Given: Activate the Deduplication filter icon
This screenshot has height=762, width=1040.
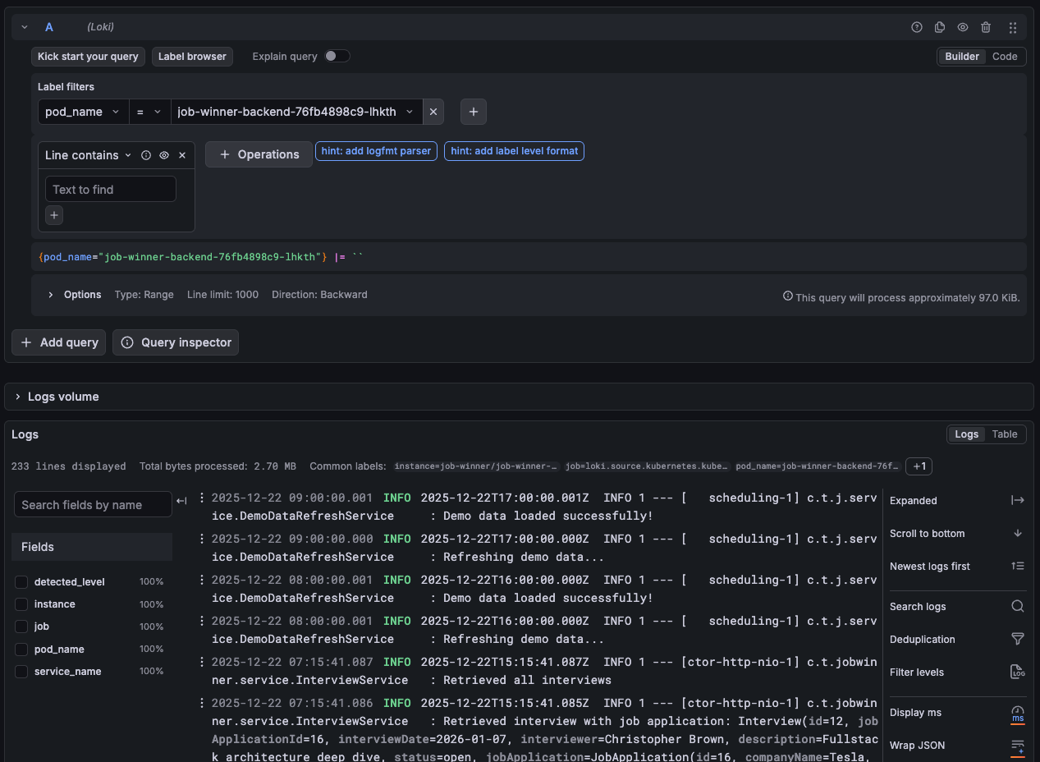Looking at the screenshot, I should coord(1018,639).
